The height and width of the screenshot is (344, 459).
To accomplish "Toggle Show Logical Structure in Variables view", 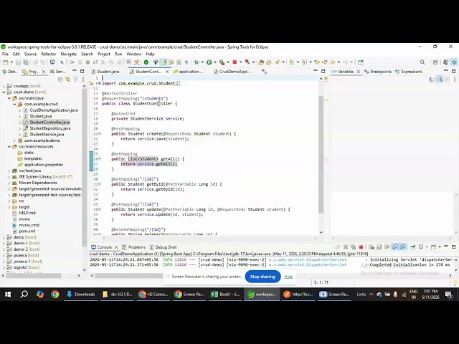I will (x=440, y=80).
